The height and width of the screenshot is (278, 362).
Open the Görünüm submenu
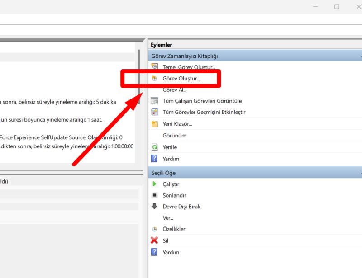(174, 136)
